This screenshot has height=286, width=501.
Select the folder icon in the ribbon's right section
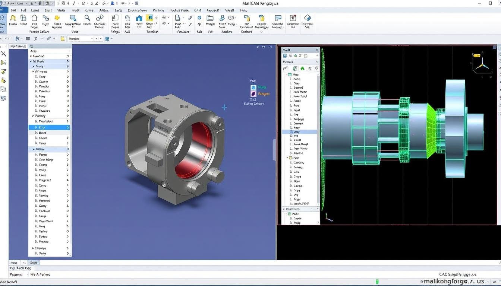[210, 18]
